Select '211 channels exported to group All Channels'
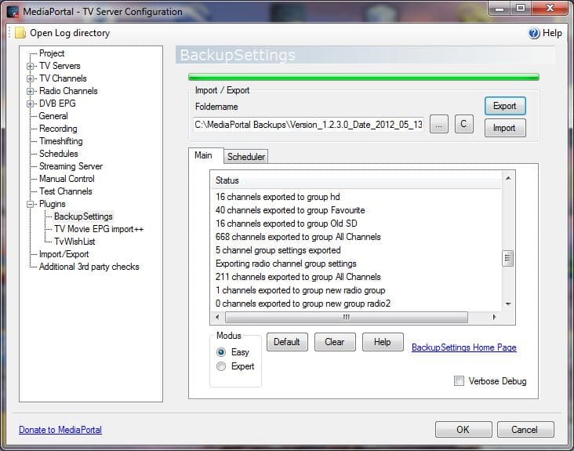The image size is (574, 451). (x=298, y=277)
